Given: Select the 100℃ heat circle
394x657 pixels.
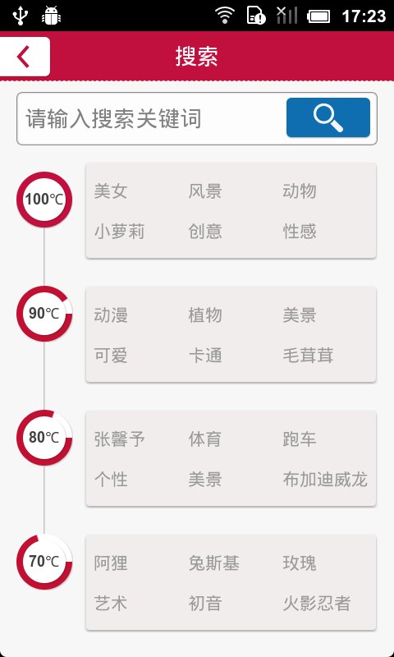Looking at the screenshot, I should pos(44,200).
